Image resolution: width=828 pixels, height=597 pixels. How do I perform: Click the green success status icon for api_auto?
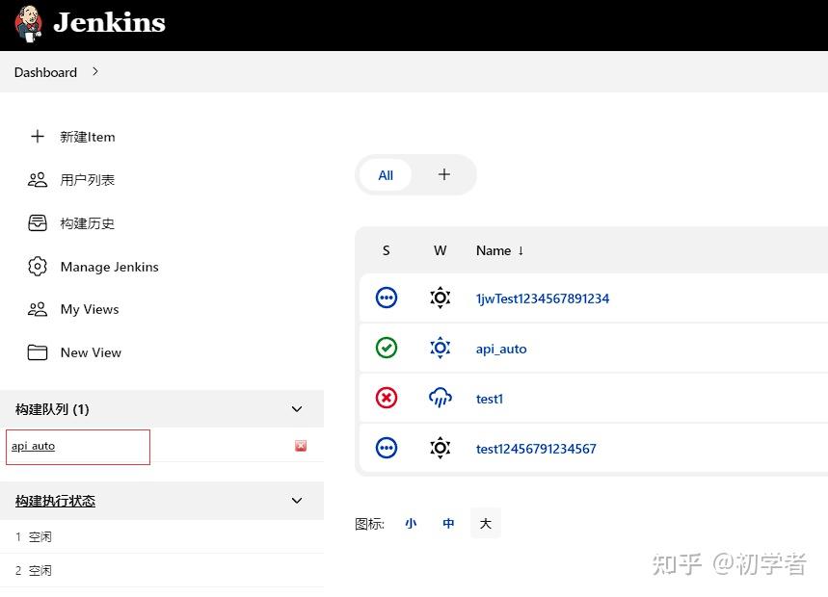click(386, 348)
